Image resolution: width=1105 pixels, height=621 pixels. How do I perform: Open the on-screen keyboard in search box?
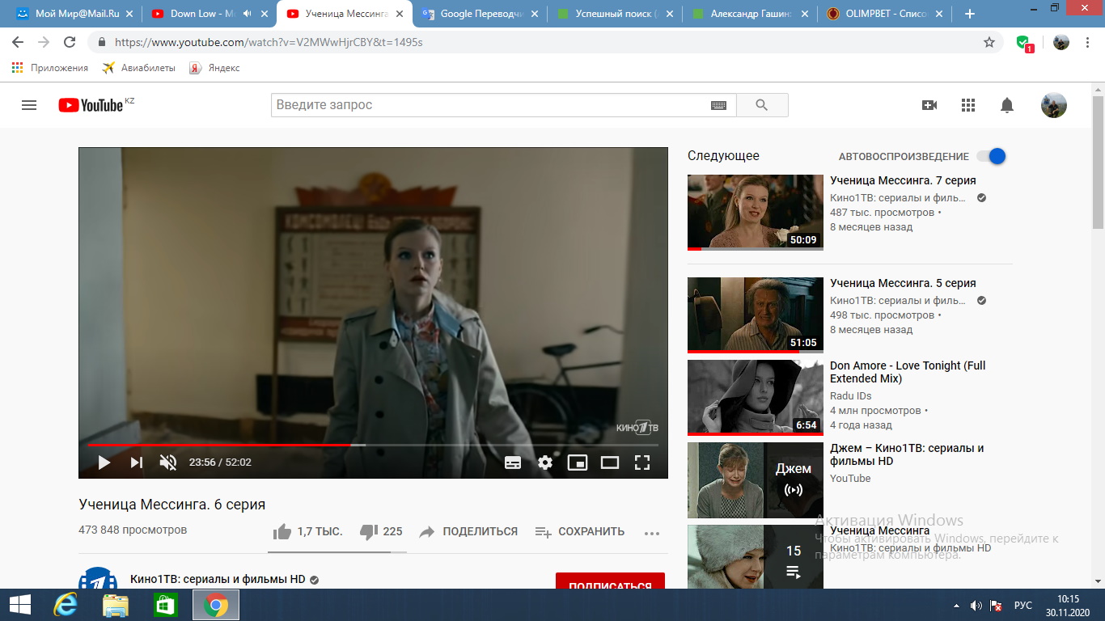719,105
